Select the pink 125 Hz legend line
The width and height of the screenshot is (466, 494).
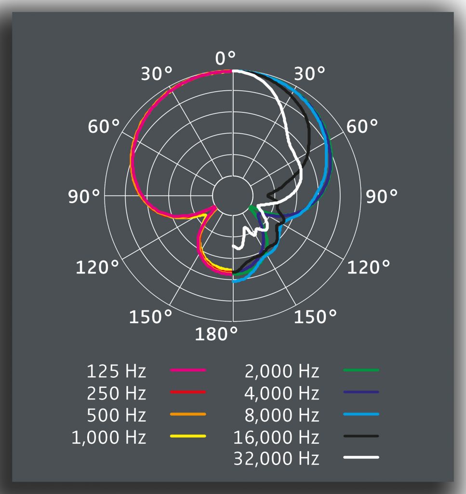pyautogui.click(x=188, y=370)
